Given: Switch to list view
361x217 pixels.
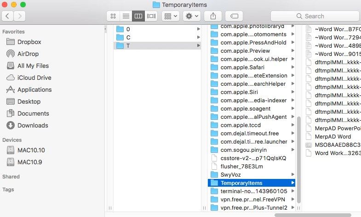Looking at the screenshot, I should [126, 16].
